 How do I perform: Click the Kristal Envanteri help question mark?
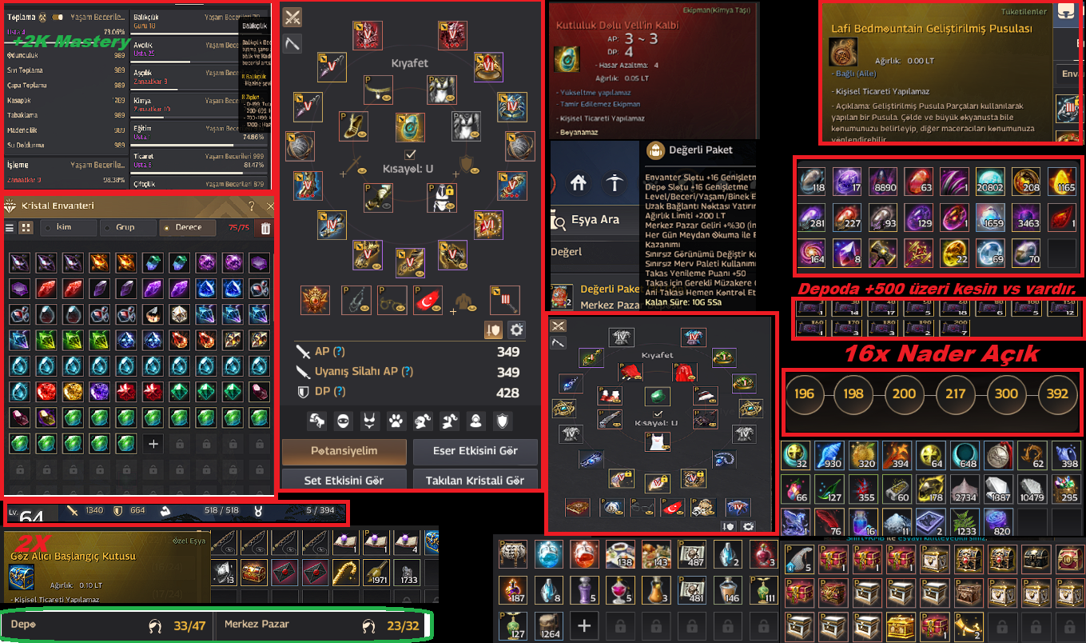(x=251, y=206)
